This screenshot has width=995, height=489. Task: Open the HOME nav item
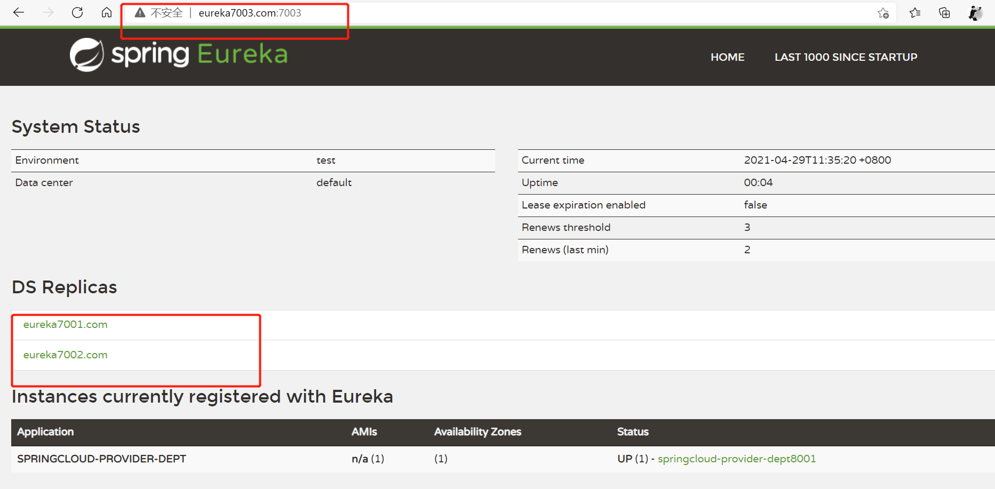(x=727, y=57)
